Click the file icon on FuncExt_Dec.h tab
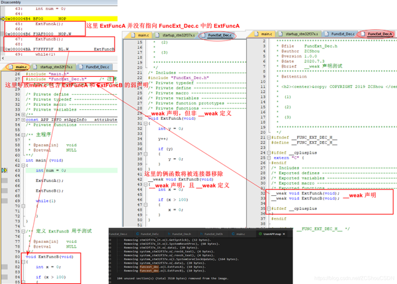 pyautogui.click(x=363, y=34)
